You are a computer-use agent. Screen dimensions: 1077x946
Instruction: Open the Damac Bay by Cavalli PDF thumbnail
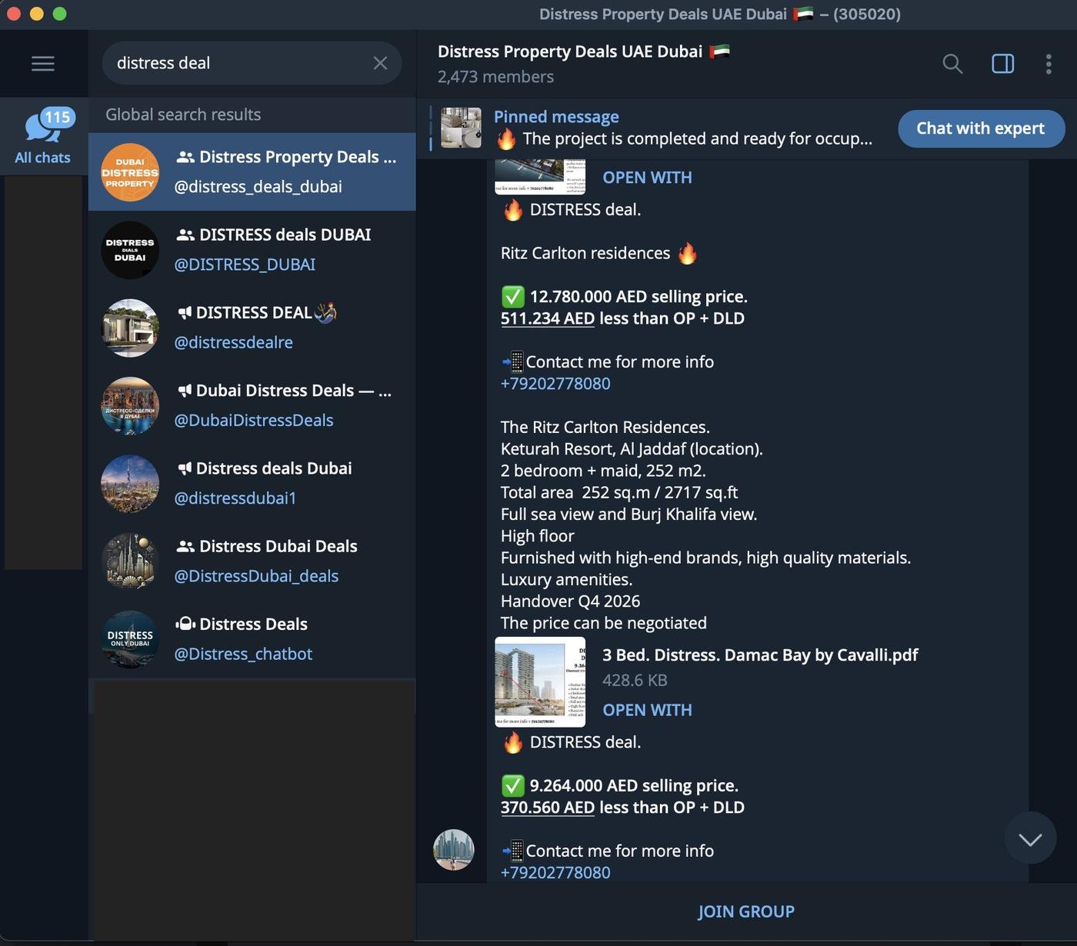pyautogui.click(x=540, y=681)
